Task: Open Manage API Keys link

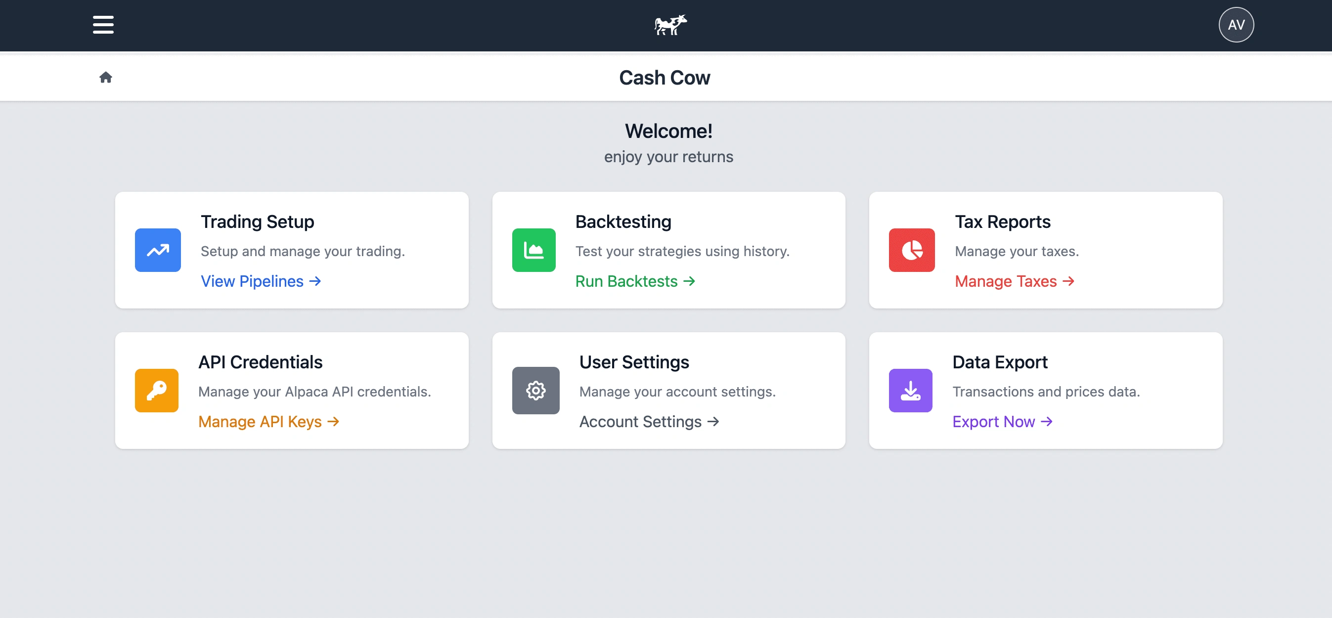Action: point(268,422)
